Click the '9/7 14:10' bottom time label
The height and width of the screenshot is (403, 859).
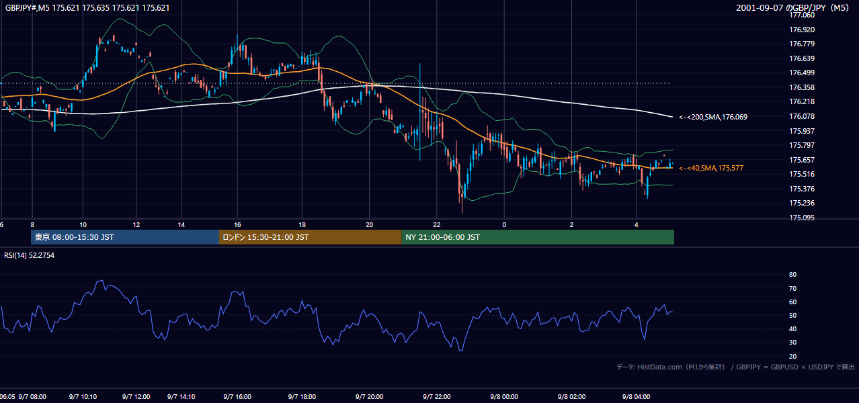coord(181,397)
